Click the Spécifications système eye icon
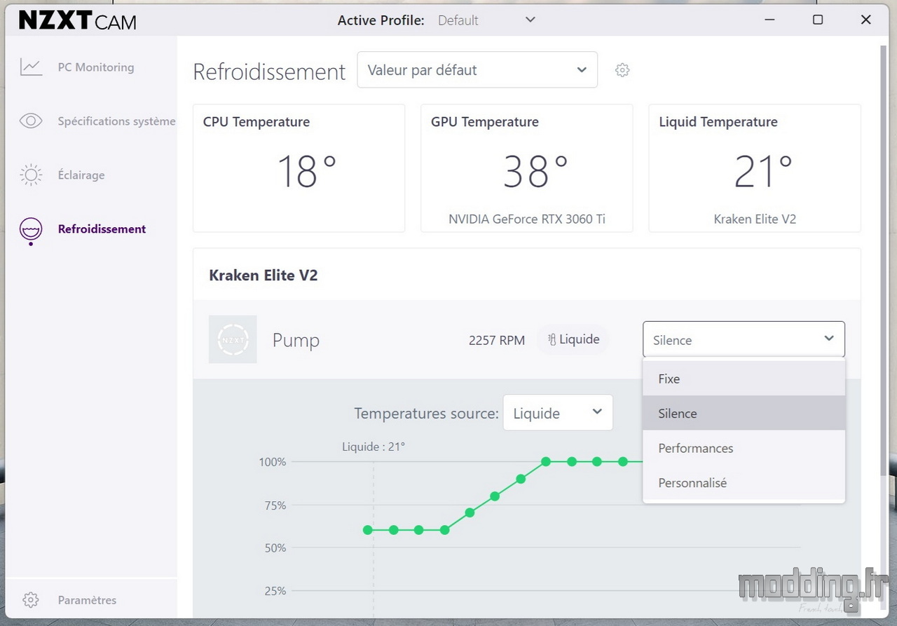 (31, 121)
